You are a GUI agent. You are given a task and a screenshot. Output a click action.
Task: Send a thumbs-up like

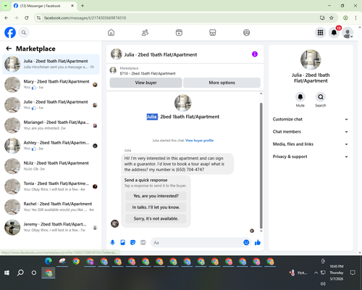click(258, 242)
